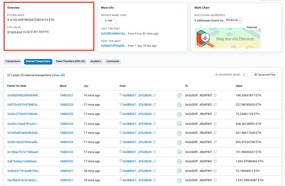Copy To address in 1,063.97589465 ETH row

(x=215, y=161)
